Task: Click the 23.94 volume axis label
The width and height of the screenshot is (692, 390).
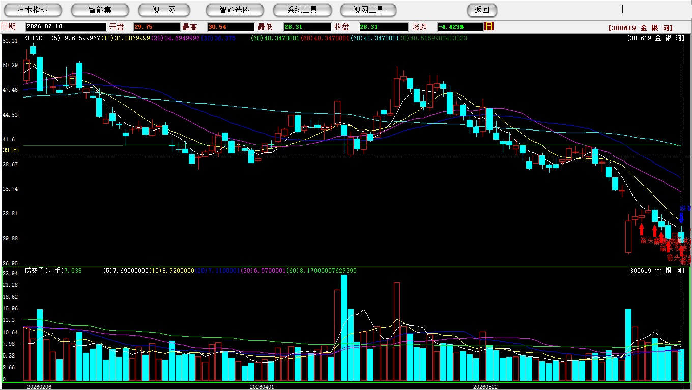Action: (x=10, y=273)
